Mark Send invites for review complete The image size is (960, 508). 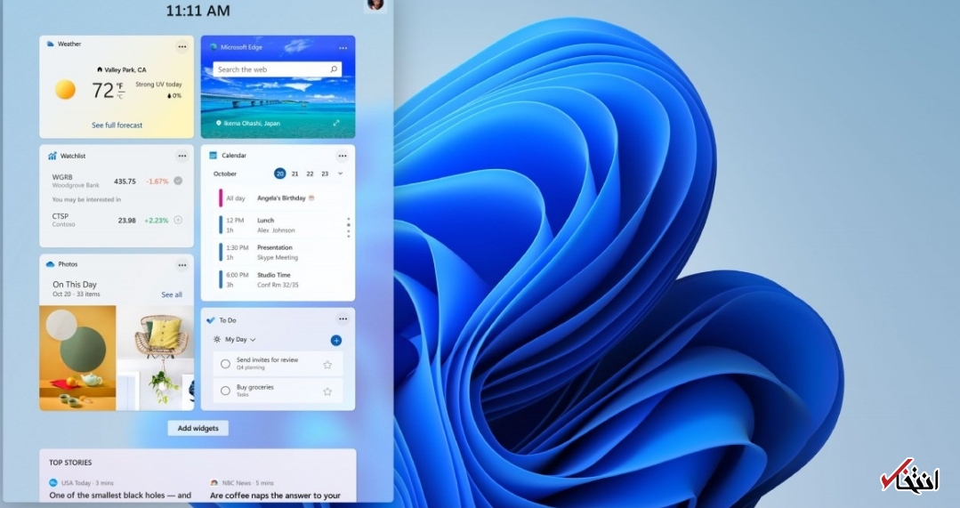(x=225, y=364)
